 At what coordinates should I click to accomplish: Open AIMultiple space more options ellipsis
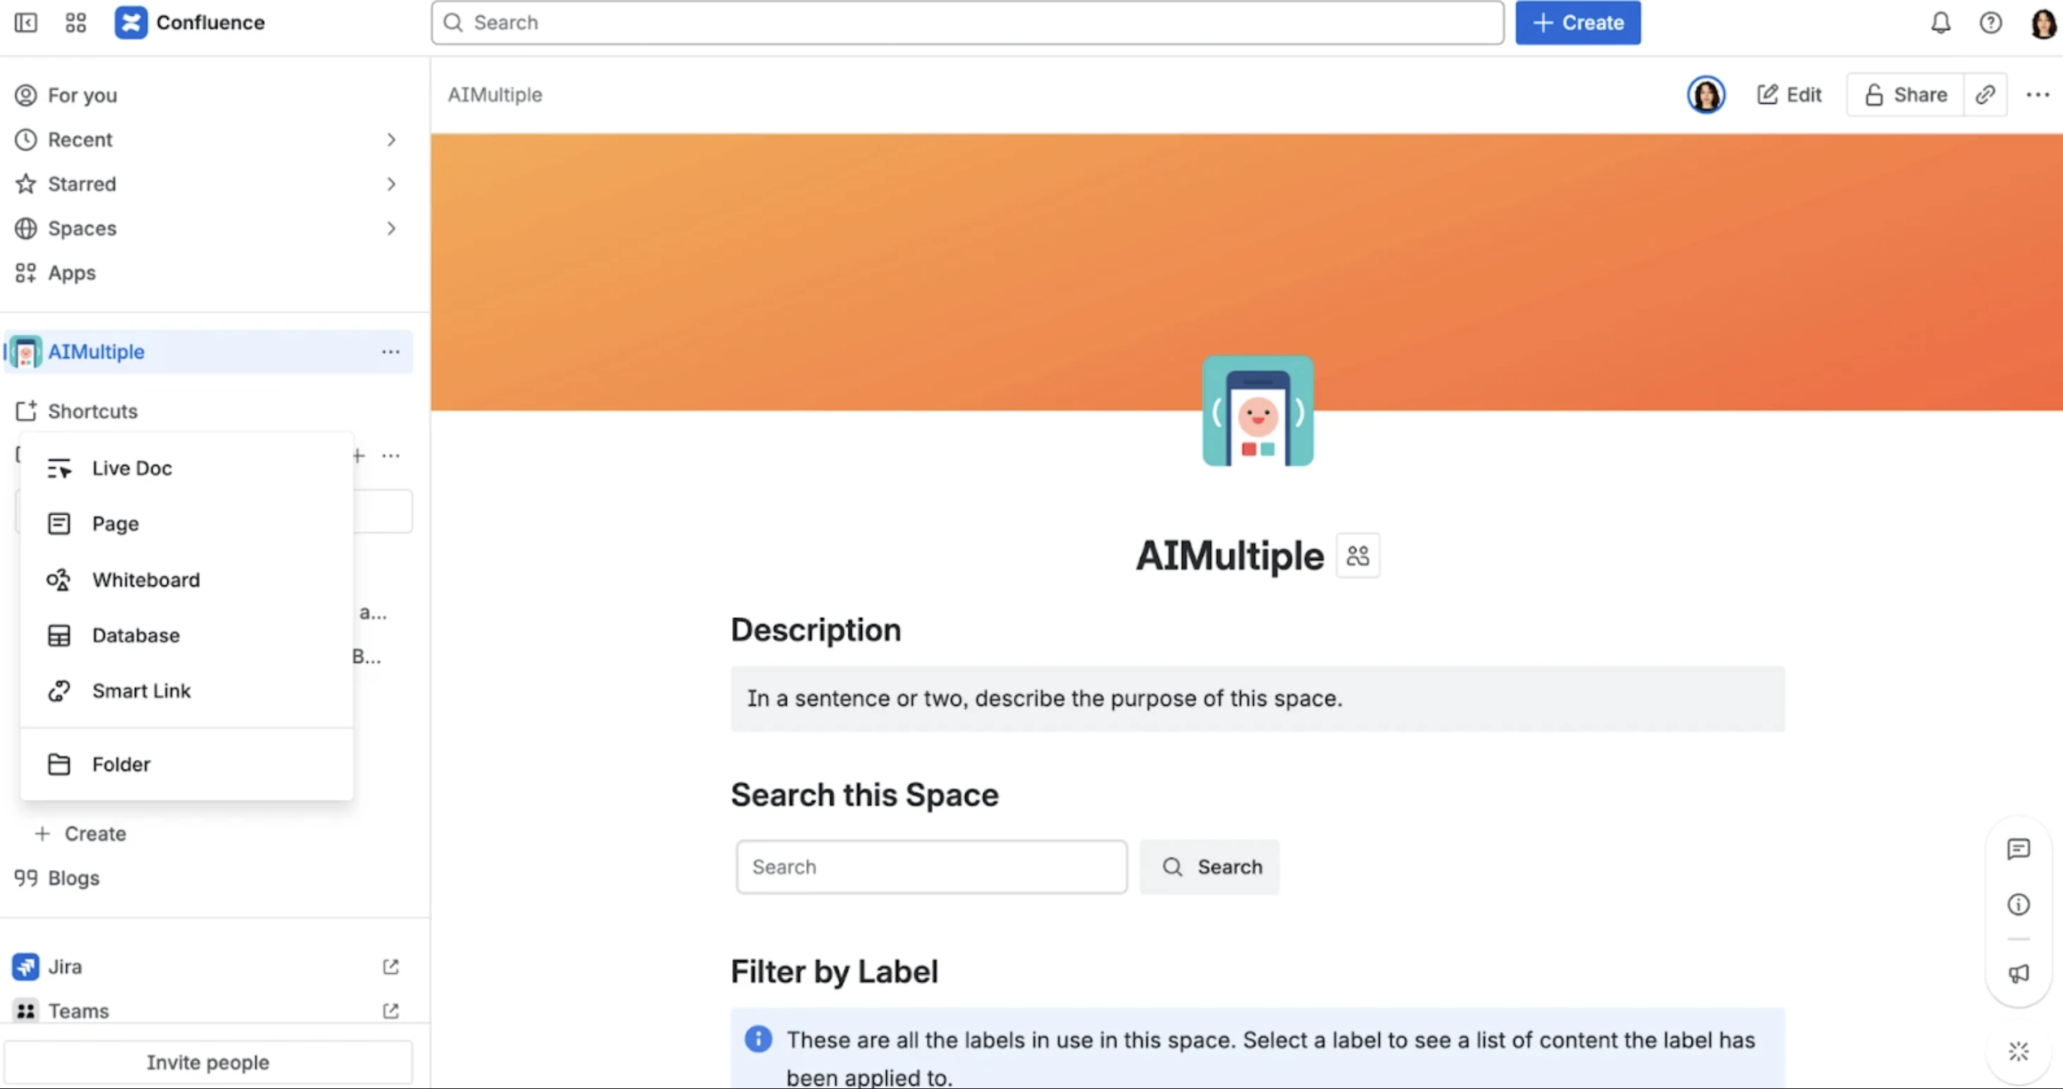click(390, 352)
